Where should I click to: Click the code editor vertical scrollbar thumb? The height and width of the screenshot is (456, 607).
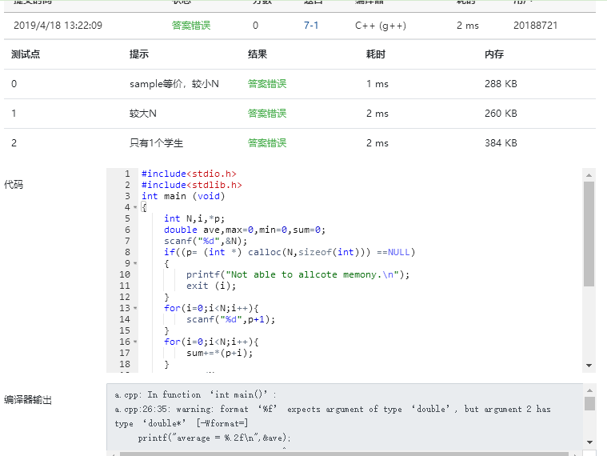tap(589, 234)
